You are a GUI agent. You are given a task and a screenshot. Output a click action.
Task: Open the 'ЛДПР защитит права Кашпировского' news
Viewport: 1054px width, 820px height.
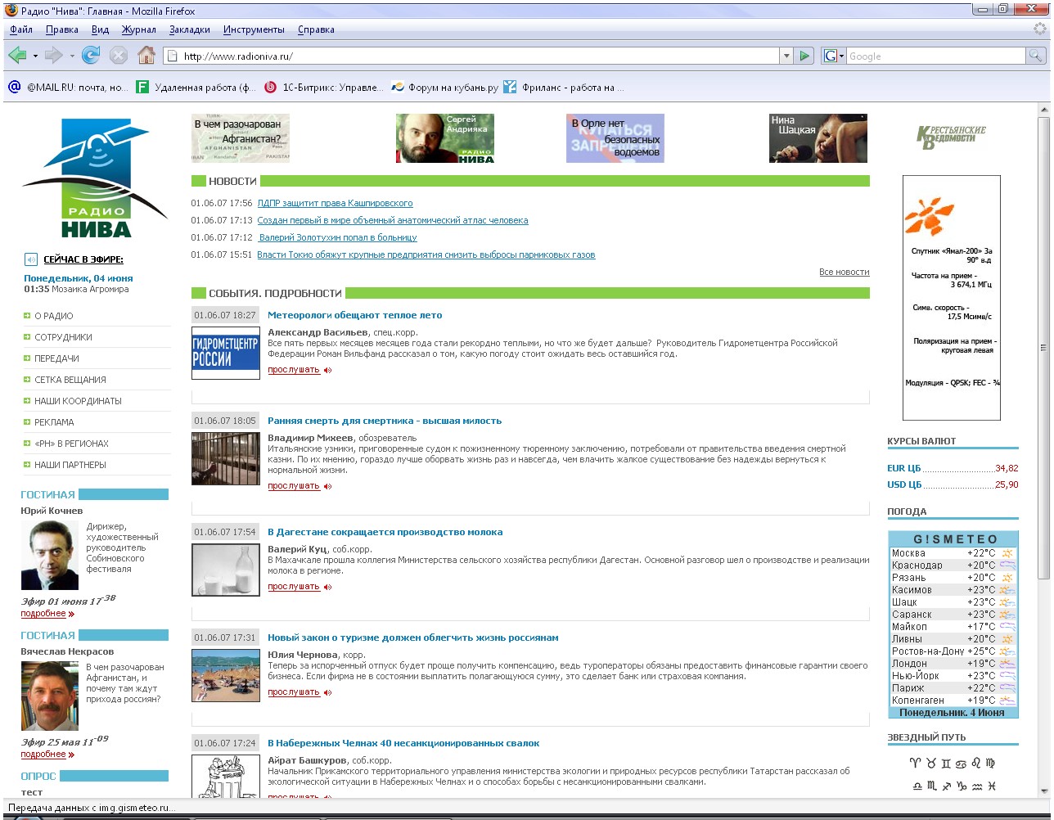point(335,203)
